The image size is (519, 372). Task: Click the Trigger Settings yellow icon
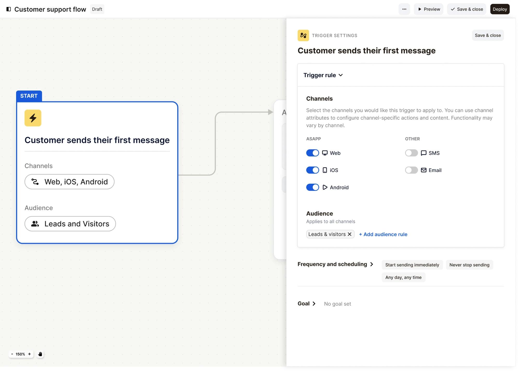coord(303,36)
